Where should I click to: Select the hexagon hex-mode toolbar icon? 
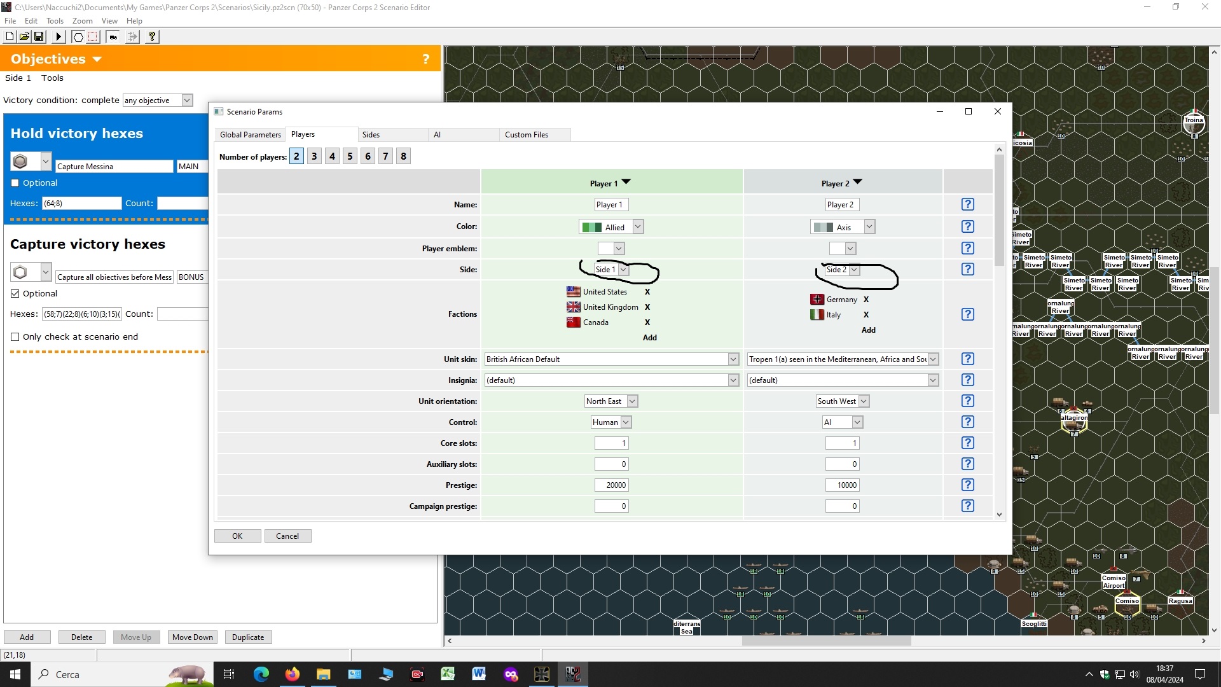[x=78, y=37]
